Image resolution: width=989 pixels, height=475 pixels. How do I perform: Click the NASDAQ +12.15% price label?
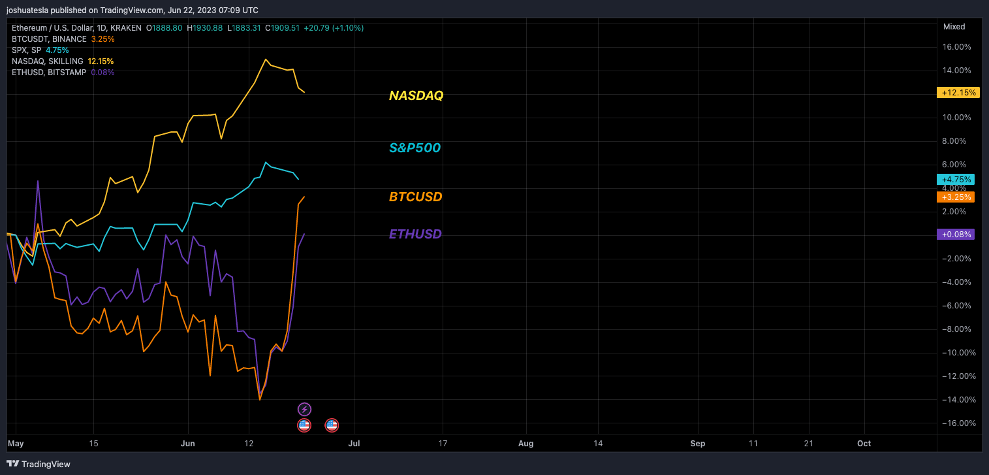958,93
